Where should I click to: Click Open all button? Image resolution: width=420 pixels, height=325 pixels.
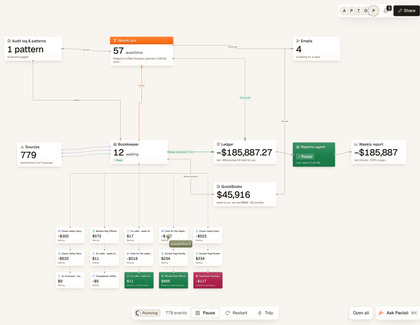(x=361, y=313)
